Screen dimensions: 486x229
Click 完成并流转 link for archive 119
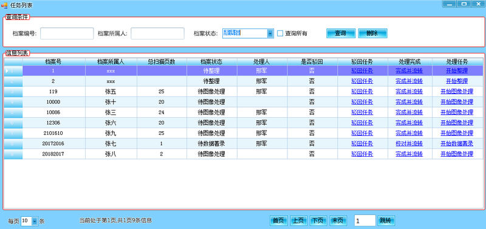pyautogui.click(x=409, y=92)
